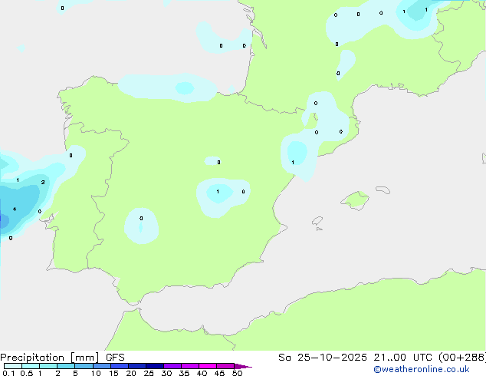Screen dimensions: 486x376
Task: Click the GFS model label
Action: 115,358
